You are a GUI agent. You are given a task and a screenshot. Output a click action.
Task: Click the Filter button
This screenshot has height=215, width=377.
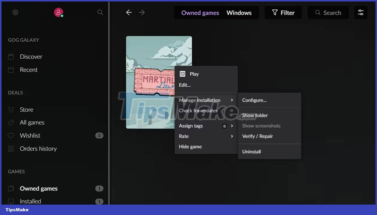(283, 13)
